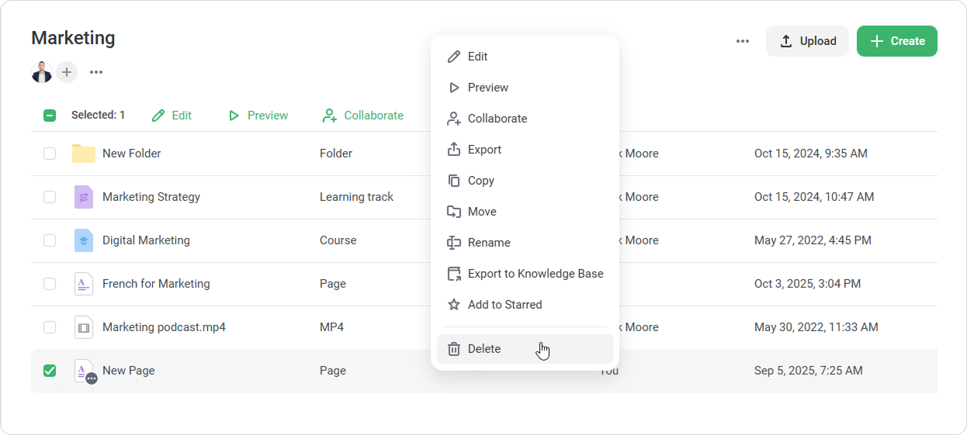Click Collaborate in the selection toolbar
967x435 pixels.
[362, 116]
